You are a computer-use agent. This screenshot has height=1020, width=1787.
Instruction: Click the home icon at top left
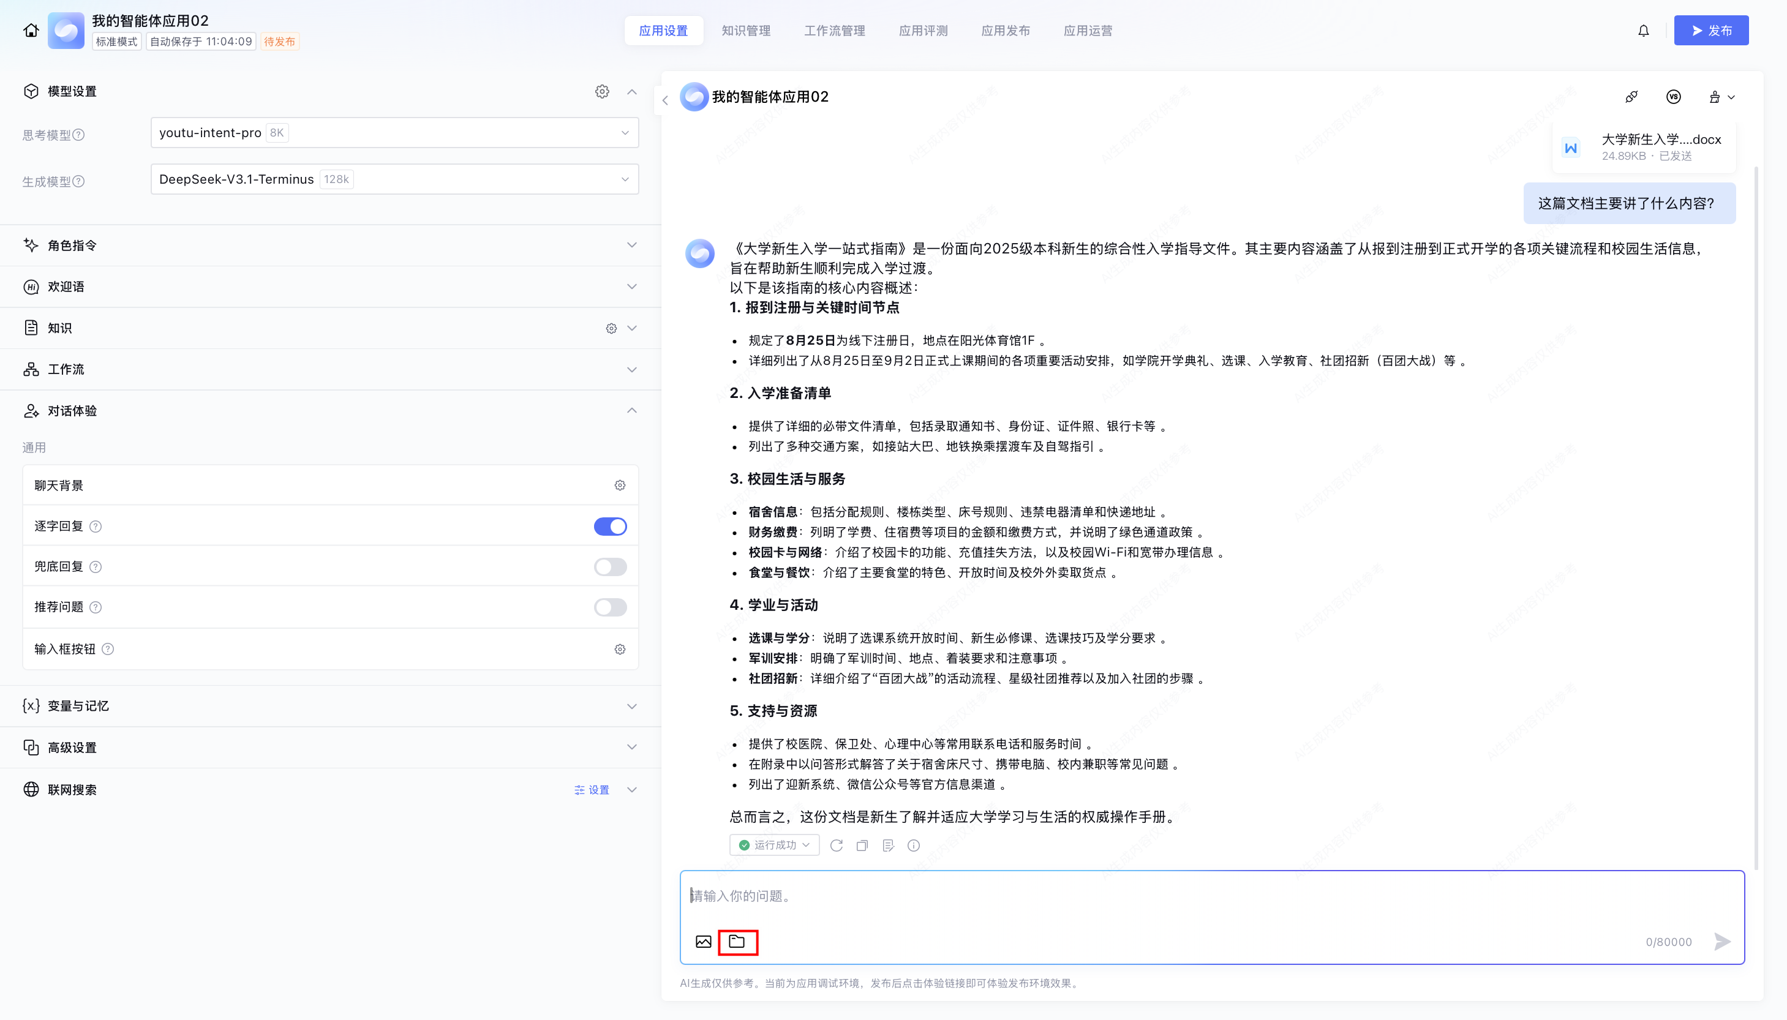[x=31, y=30]
